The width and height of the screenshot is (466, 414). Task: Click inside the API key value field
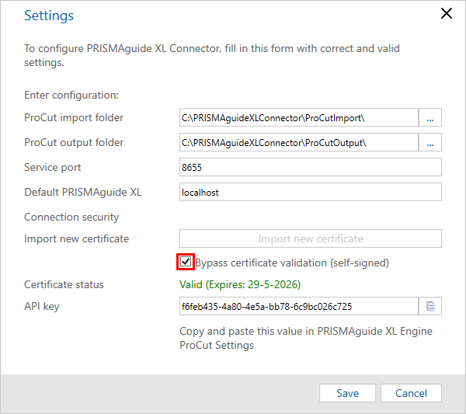(299, 306)
